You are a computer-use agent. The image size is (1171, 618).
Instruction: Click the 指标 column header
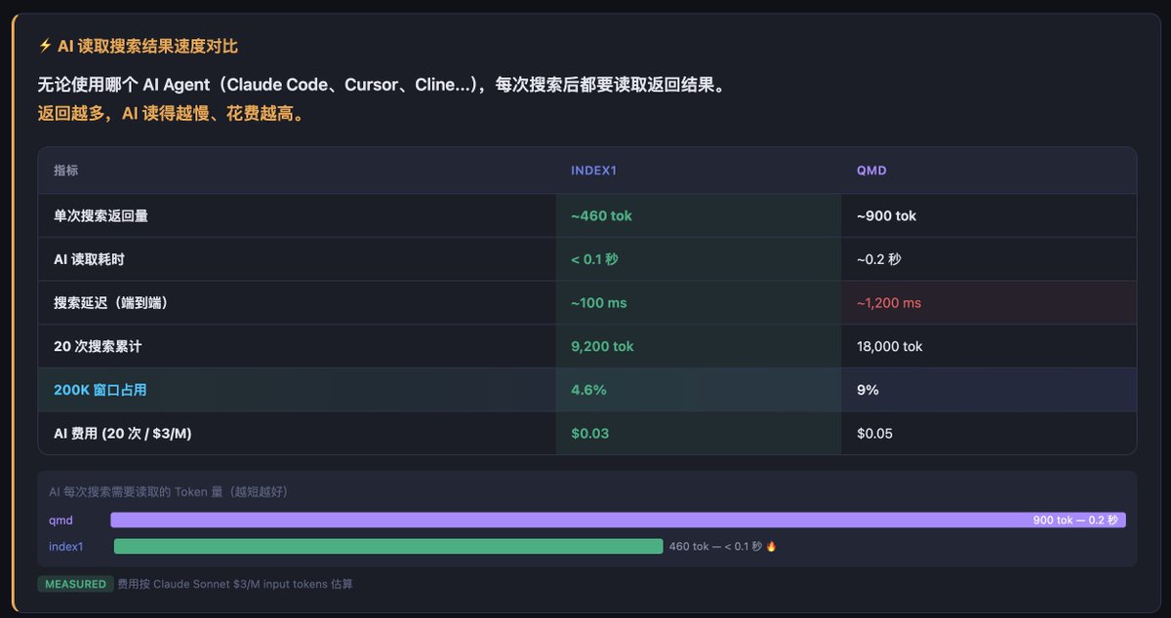point(66,171)
